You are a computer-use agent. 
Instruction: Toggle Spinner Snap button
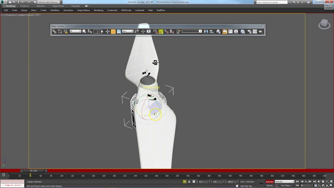172,31
